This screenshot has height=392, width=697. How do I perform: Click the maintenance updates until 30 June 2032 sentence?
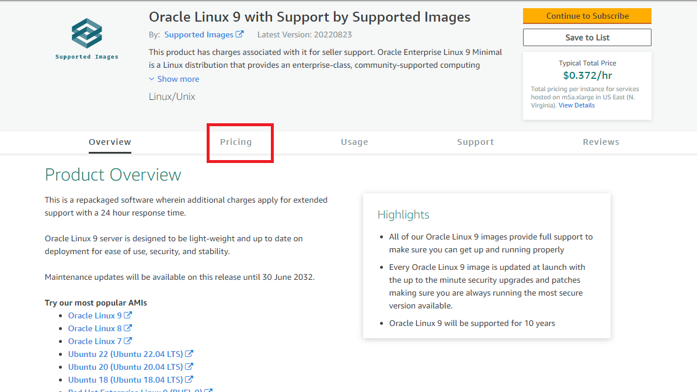180,277
